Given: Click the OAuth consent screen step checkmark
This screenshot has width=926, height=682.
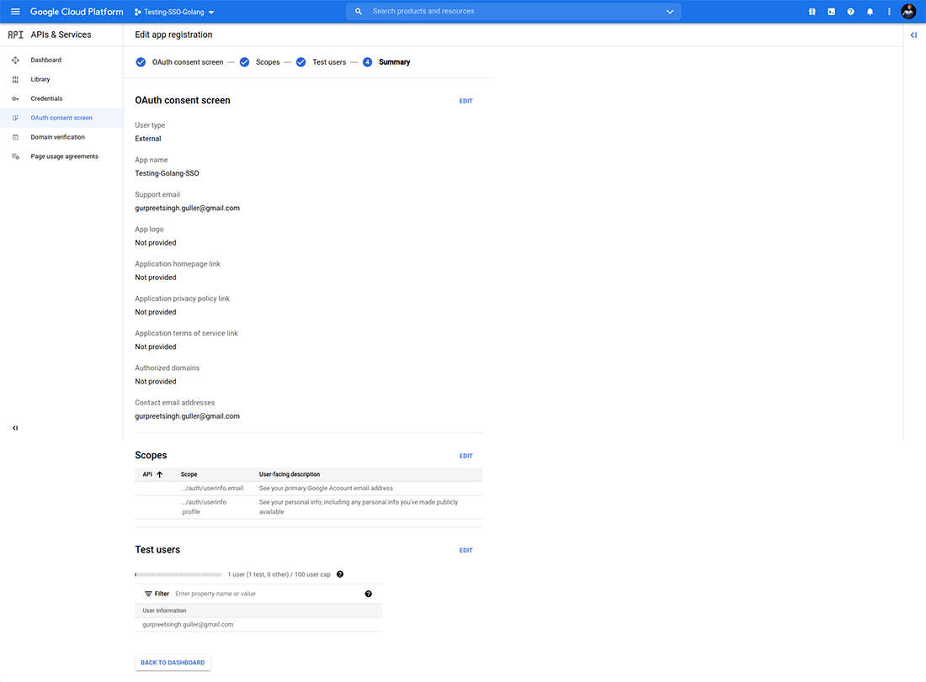Looking at the screenshot, I should (141, 62).
